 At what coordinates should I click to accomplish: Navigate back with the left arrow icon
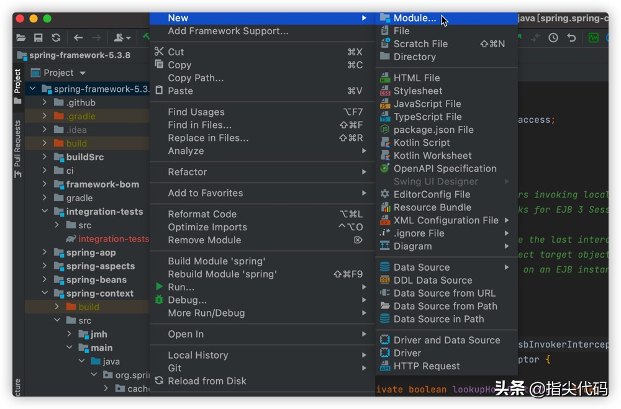click(78, 38)
